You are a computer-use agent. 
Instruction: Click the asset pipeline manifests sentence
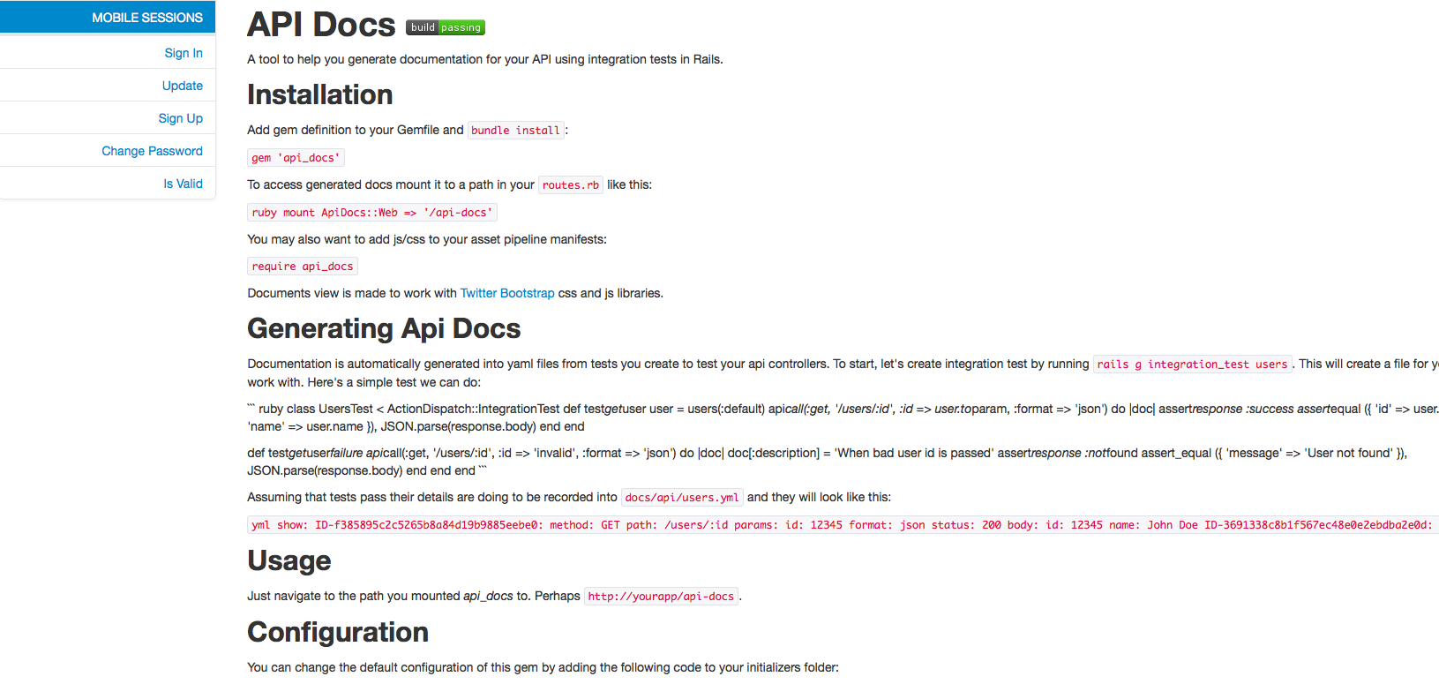click(427, 239)
